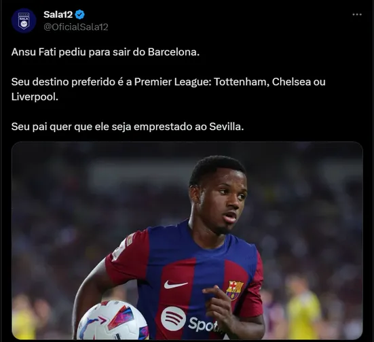374x342 pixels.
Task: Click the Barcelona crest on the jersey
Action: click(x=235, y=290)
